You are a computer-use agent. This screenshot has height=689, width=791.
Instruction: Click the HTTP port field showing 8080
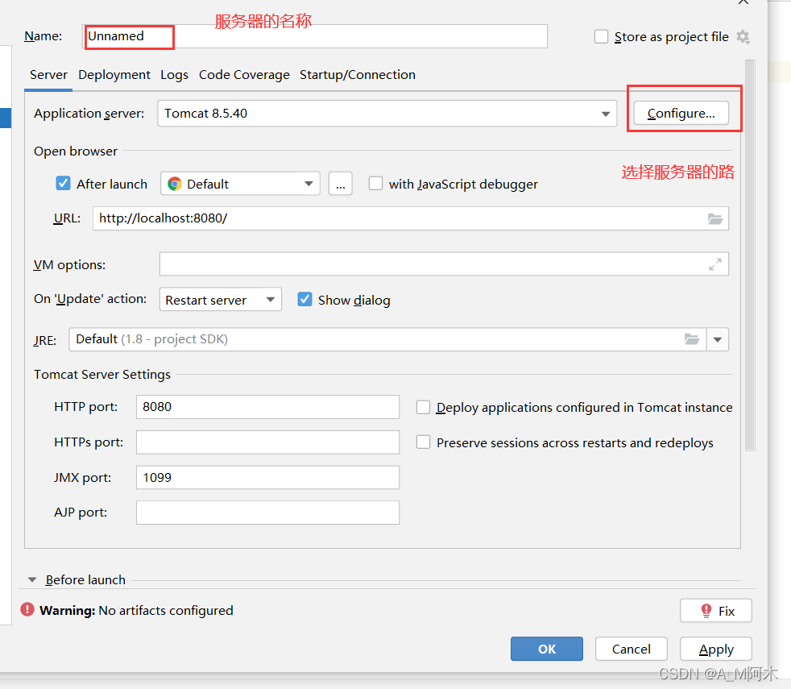[268, 407]
